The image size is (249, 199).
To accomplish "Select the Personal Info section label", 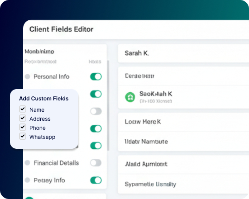I will (x=52, y=76).
